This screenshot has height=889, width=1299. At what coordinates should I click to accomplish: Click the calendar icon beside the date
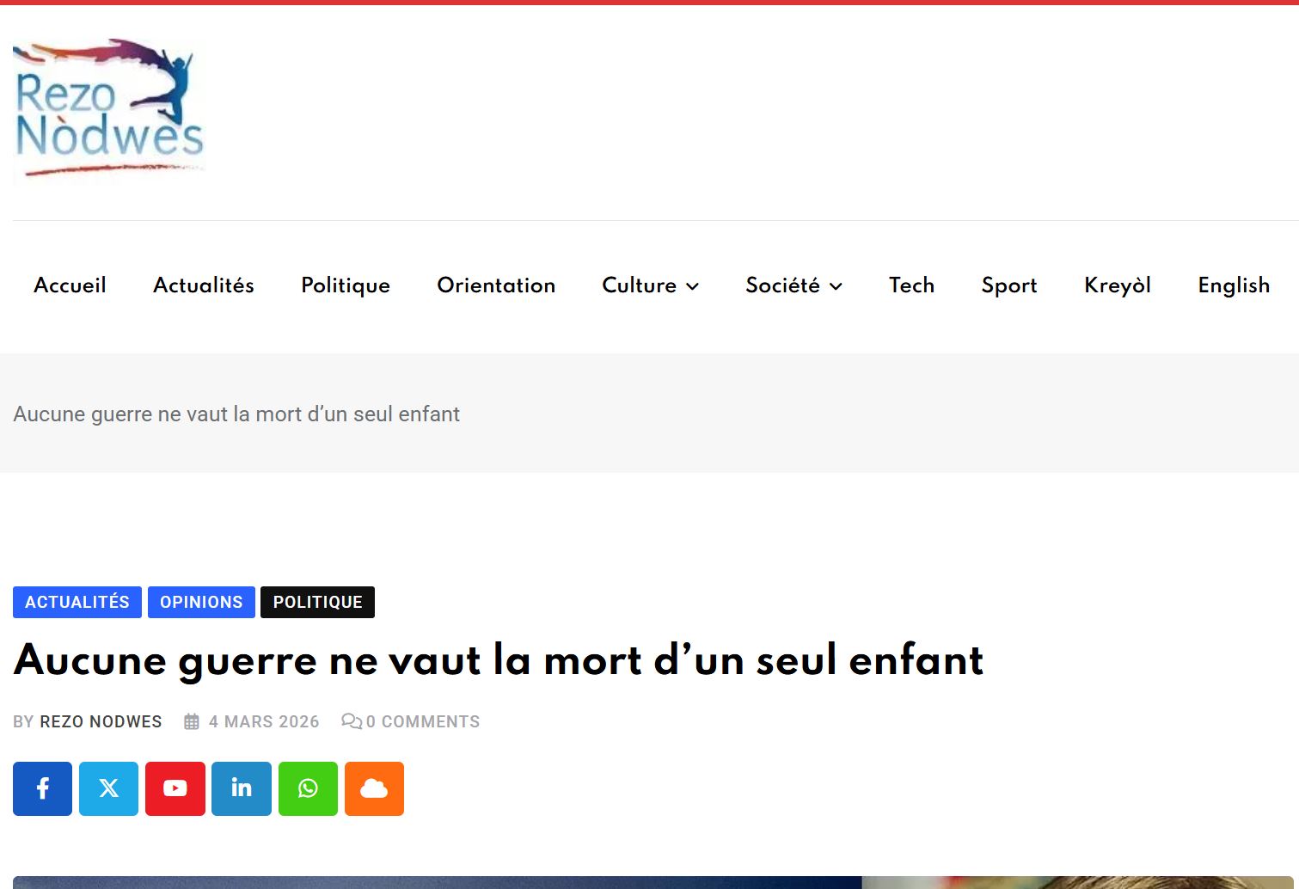pyautogui.click(x=192, y=722)
